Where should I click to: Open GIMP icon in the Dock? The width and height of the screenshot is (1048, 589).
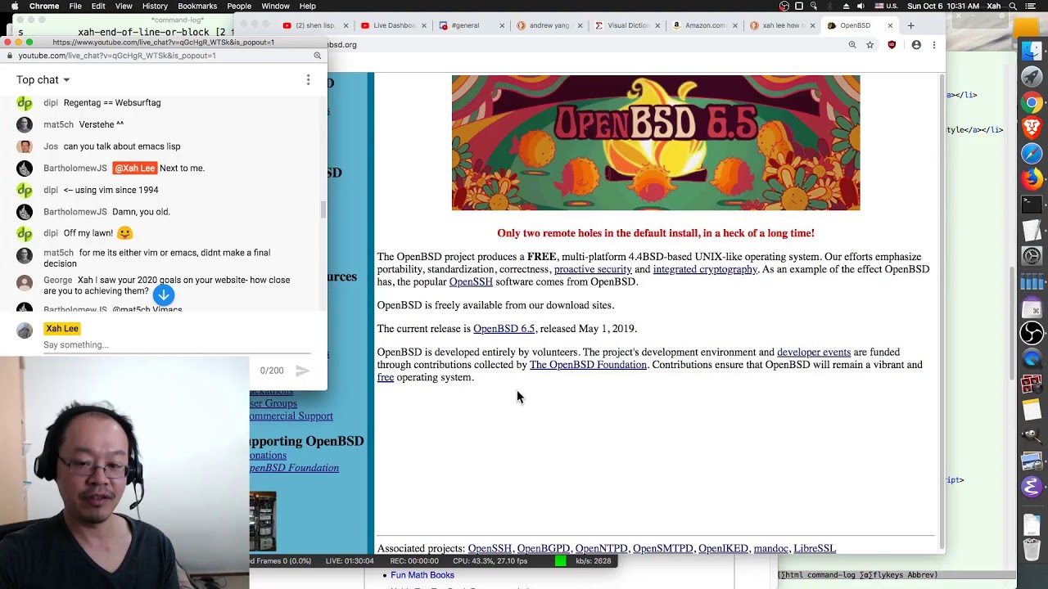[x=1032, y=435]
